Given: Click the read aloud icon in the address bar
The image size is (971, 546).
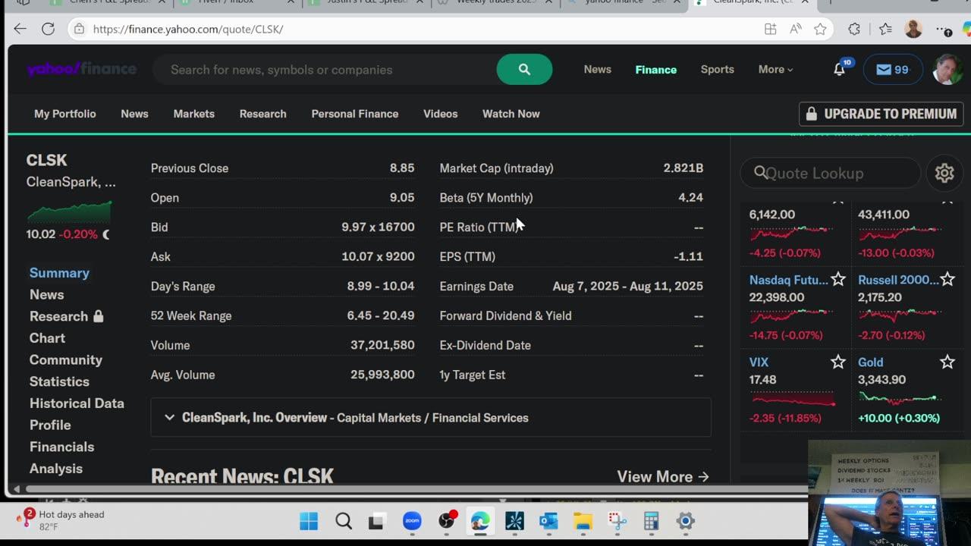Looking at the screenshot, I should (795, 29).
